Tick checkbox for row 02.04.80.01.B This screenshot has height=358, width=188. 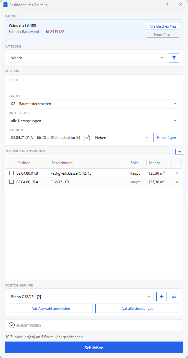[x=11, y=173]
